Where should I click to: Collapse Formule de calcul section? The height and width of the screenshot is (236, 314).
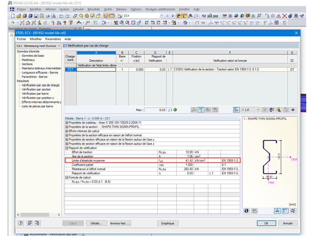(67, 177)
